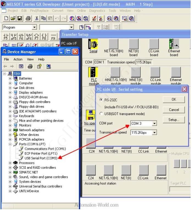
Task: Open the COM port dropdown
Action: click(154, 124)
